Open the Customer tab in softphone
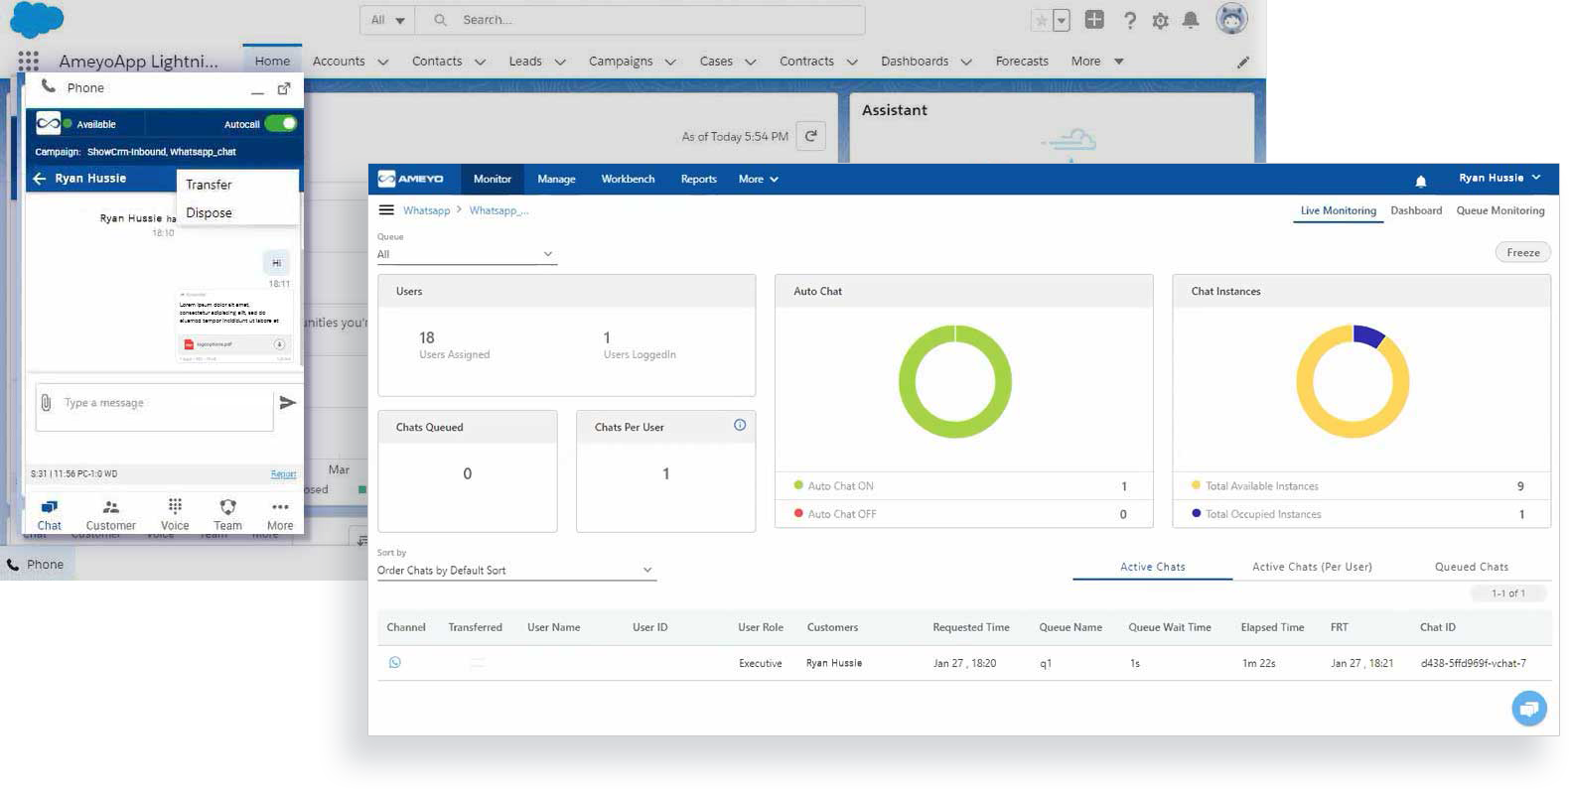The width and height of the screenshot is (1569, 789). point(110,514)
